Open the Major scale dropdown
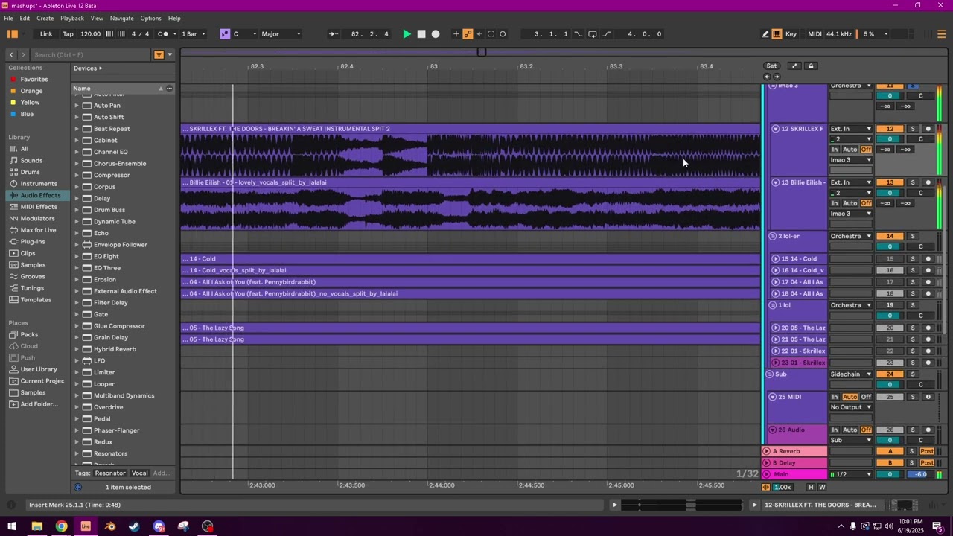The image size is (953, 536). [x=281, y=34]
